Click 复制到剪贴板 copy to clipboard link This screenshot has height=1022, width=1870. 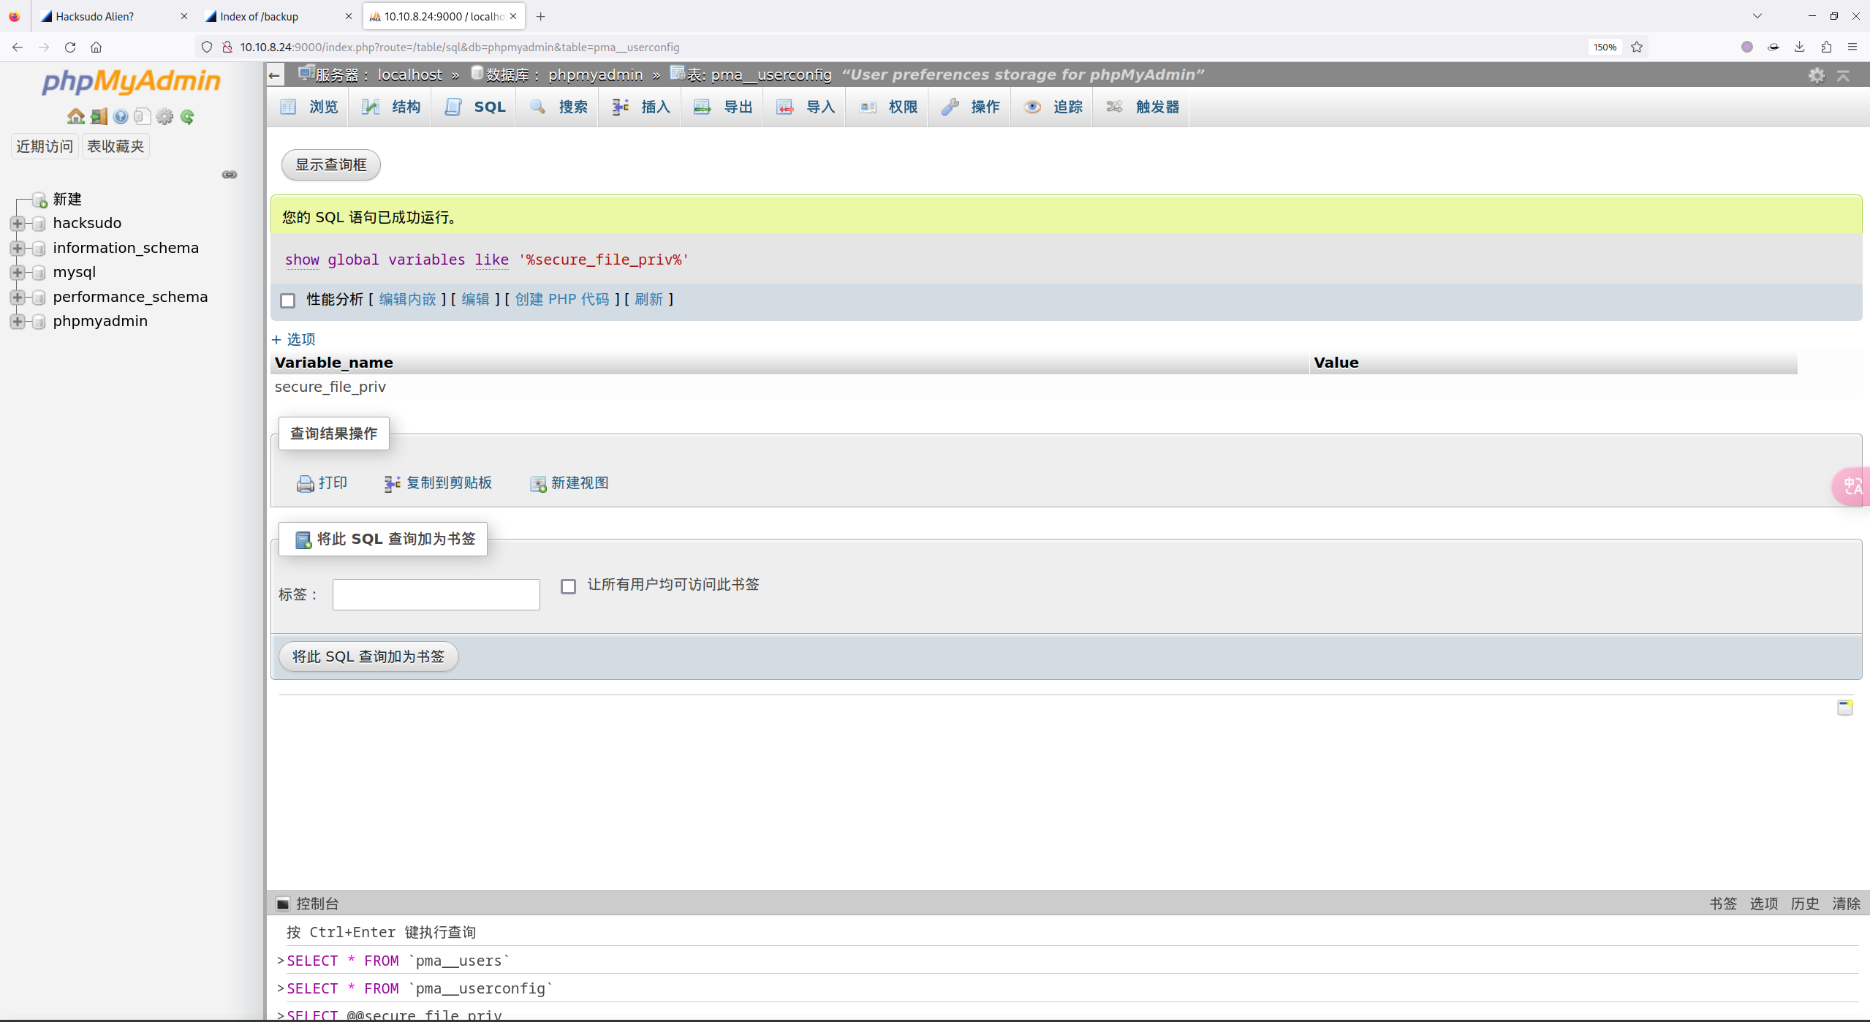pyautogui.click(x=438, y=483)
